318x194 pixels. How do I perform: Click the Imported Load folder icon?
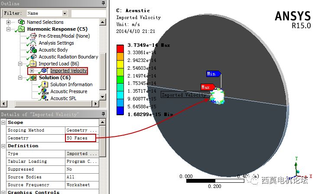point(33,64)
